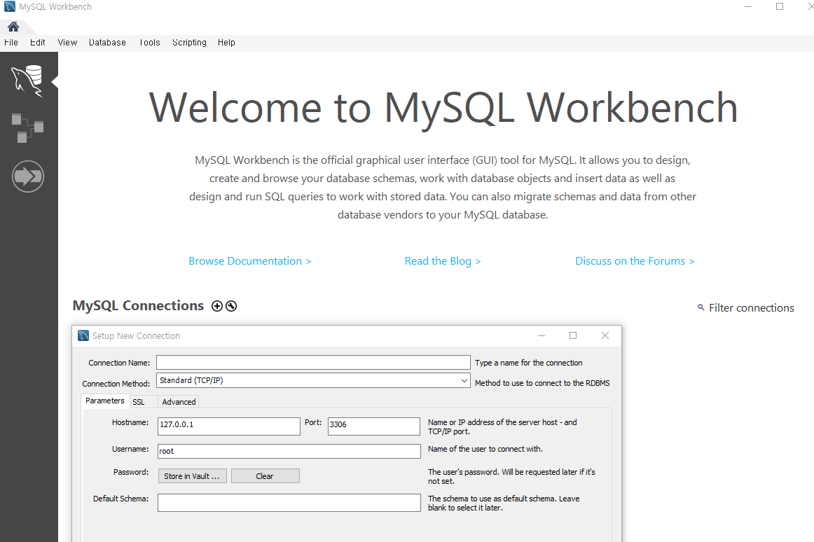Open the Discuss on the Forums link

click(x=635, y=261)
